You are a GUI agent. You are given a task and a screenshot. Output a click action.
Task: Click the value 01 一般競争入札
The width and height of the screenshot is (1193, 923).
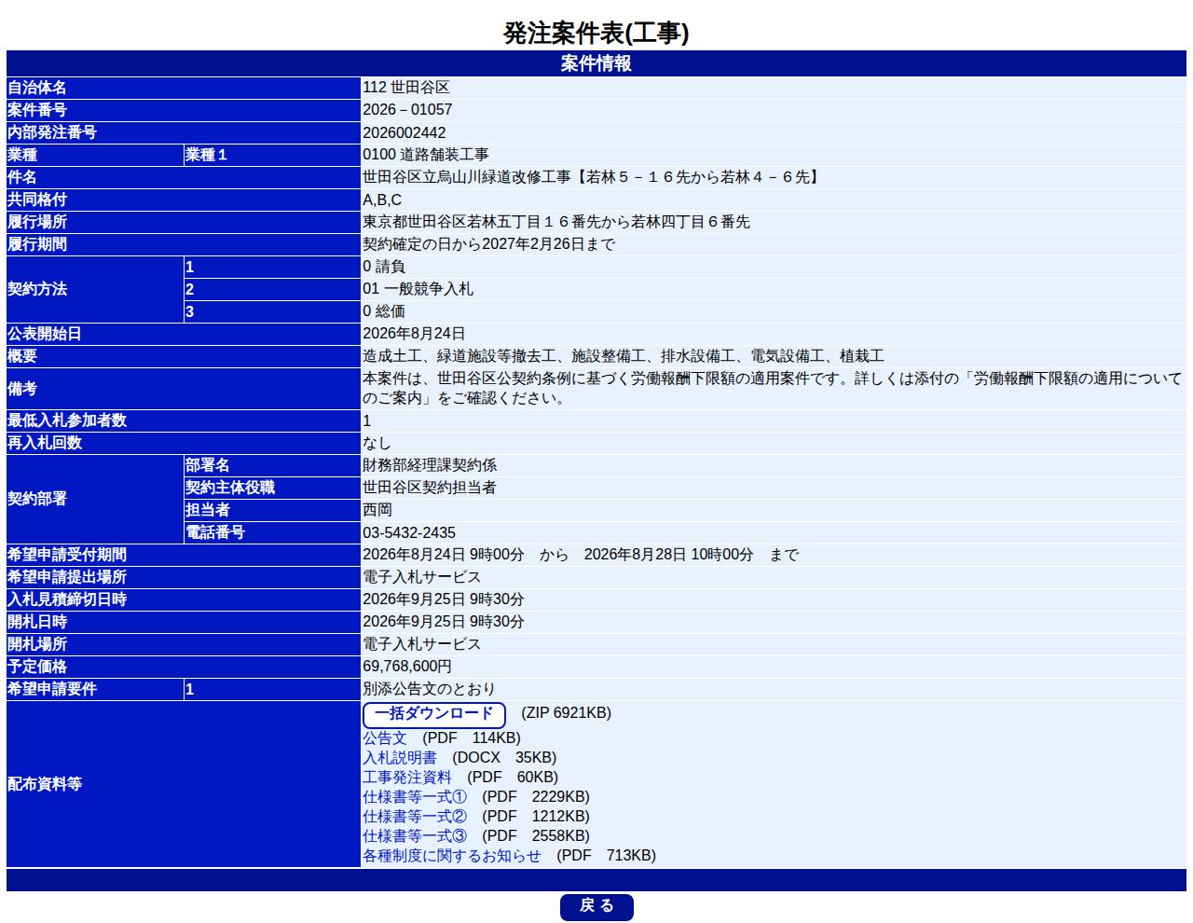(418, 289)
